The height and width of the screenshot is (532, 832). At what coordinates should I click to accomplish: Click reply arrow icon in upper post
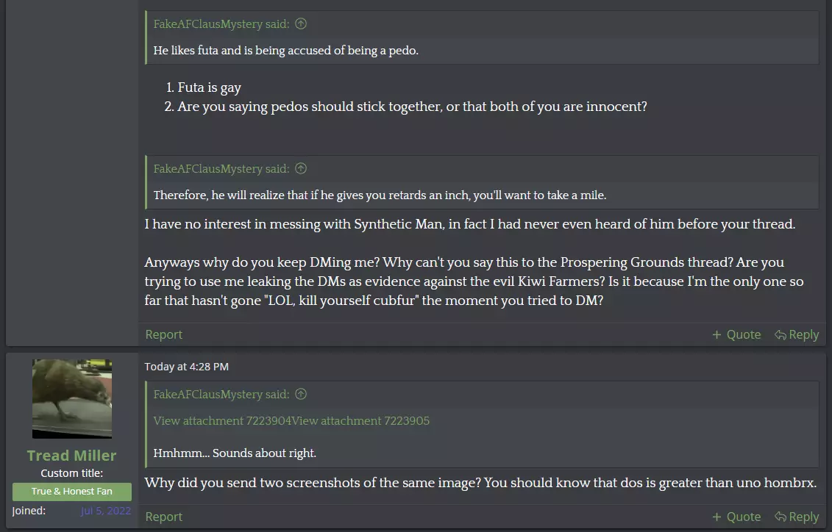click(781, 335)
